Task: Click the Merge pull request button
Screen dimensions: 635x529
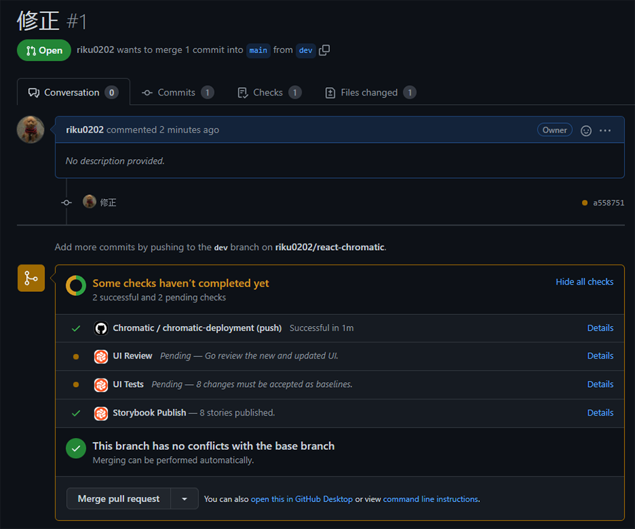Action: coord(118,499)
